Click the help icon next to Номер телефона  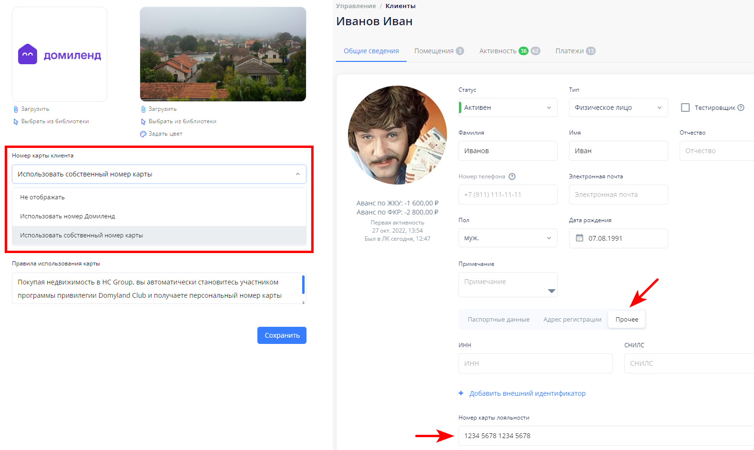(512, 176)
